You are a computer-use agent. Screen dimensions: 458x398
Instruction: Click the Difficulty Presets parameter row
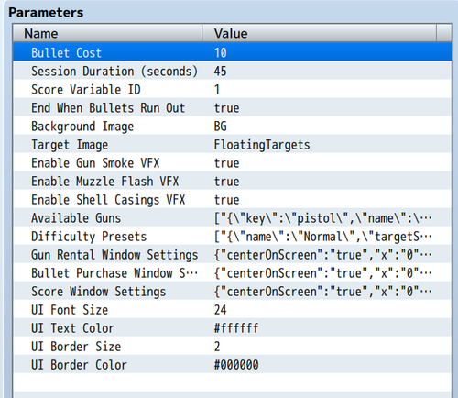[232, 236]
